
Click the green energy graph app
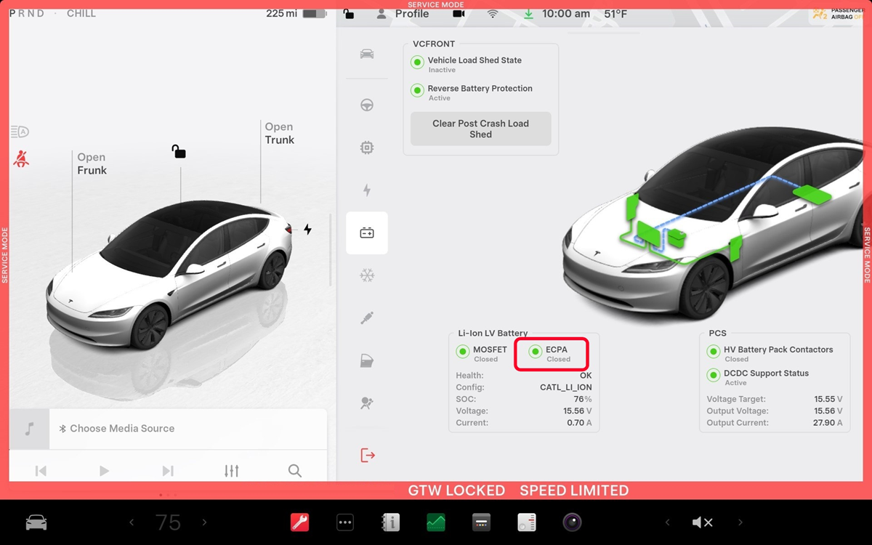tap(436, 522)
